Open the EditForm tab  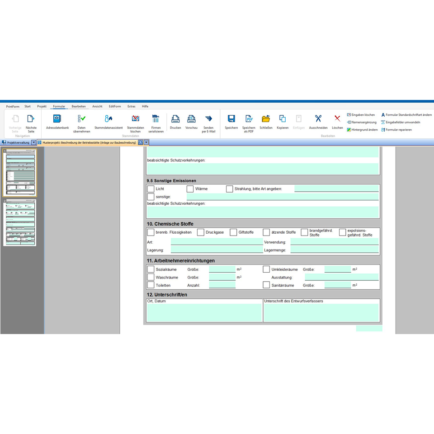point(115,106)
